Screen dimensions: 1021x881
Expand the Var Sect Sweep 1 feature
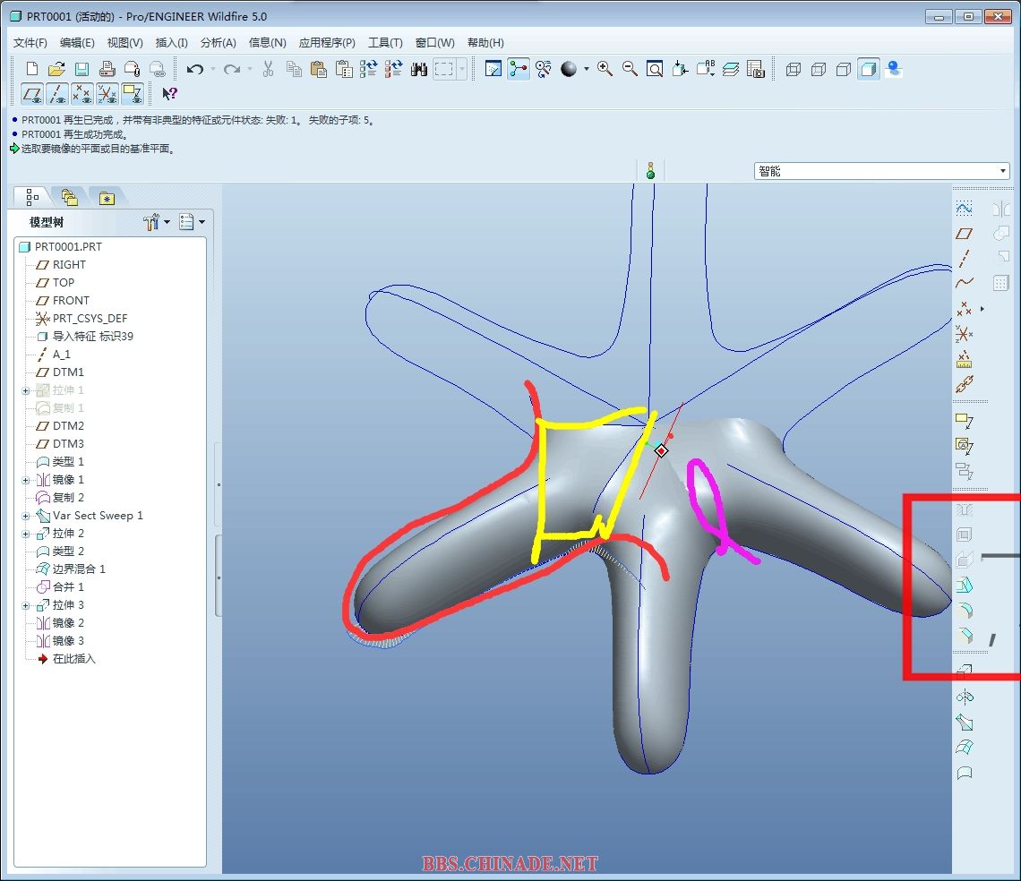[26, 516]
